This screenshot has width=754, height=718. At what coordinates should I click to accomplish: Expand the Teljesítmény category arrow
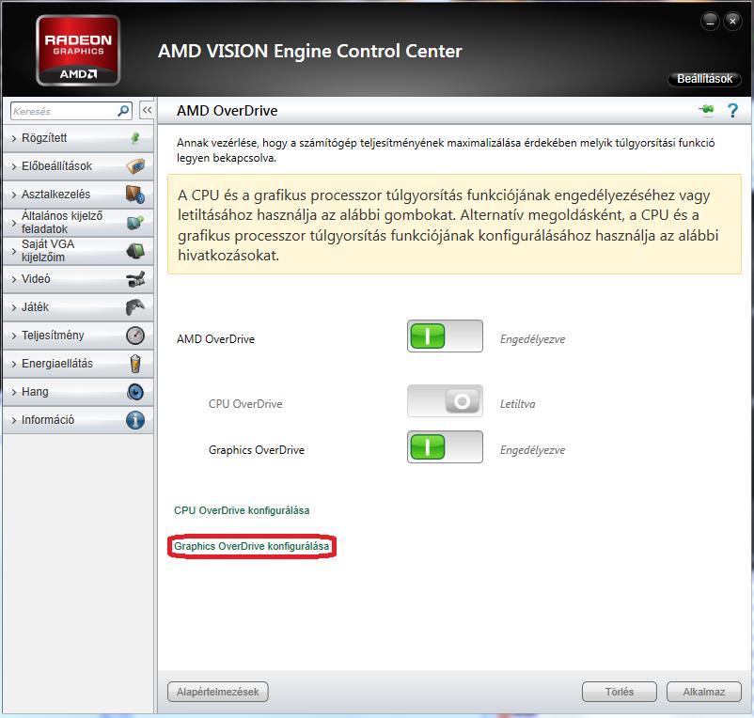coord(14,336)
